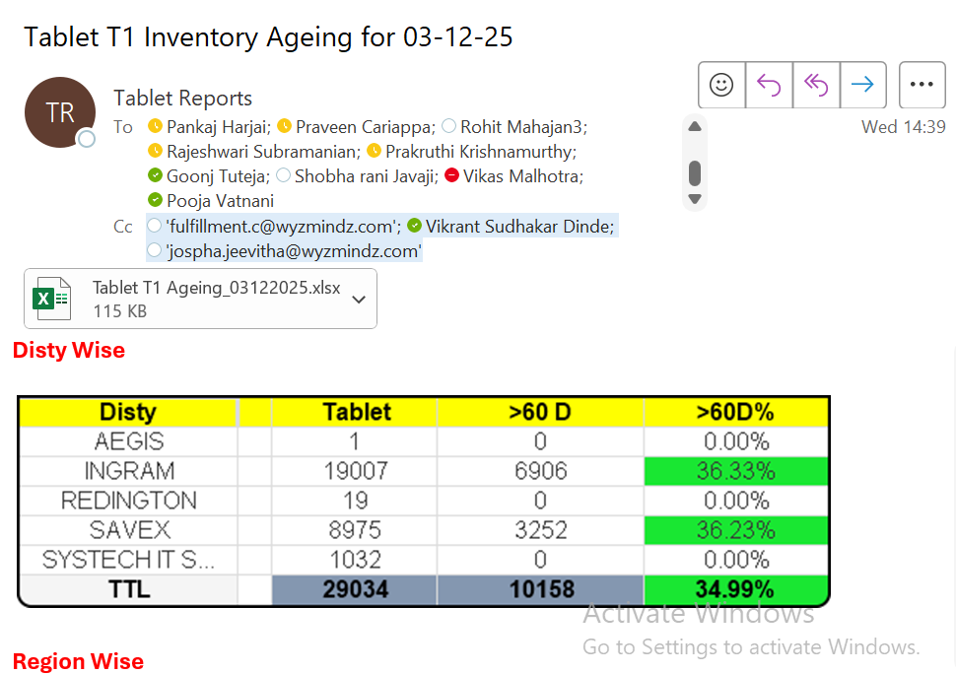The image size is (956, 674).
Task: Click the emoji reaction icon
Action: [x=721, y=85]
